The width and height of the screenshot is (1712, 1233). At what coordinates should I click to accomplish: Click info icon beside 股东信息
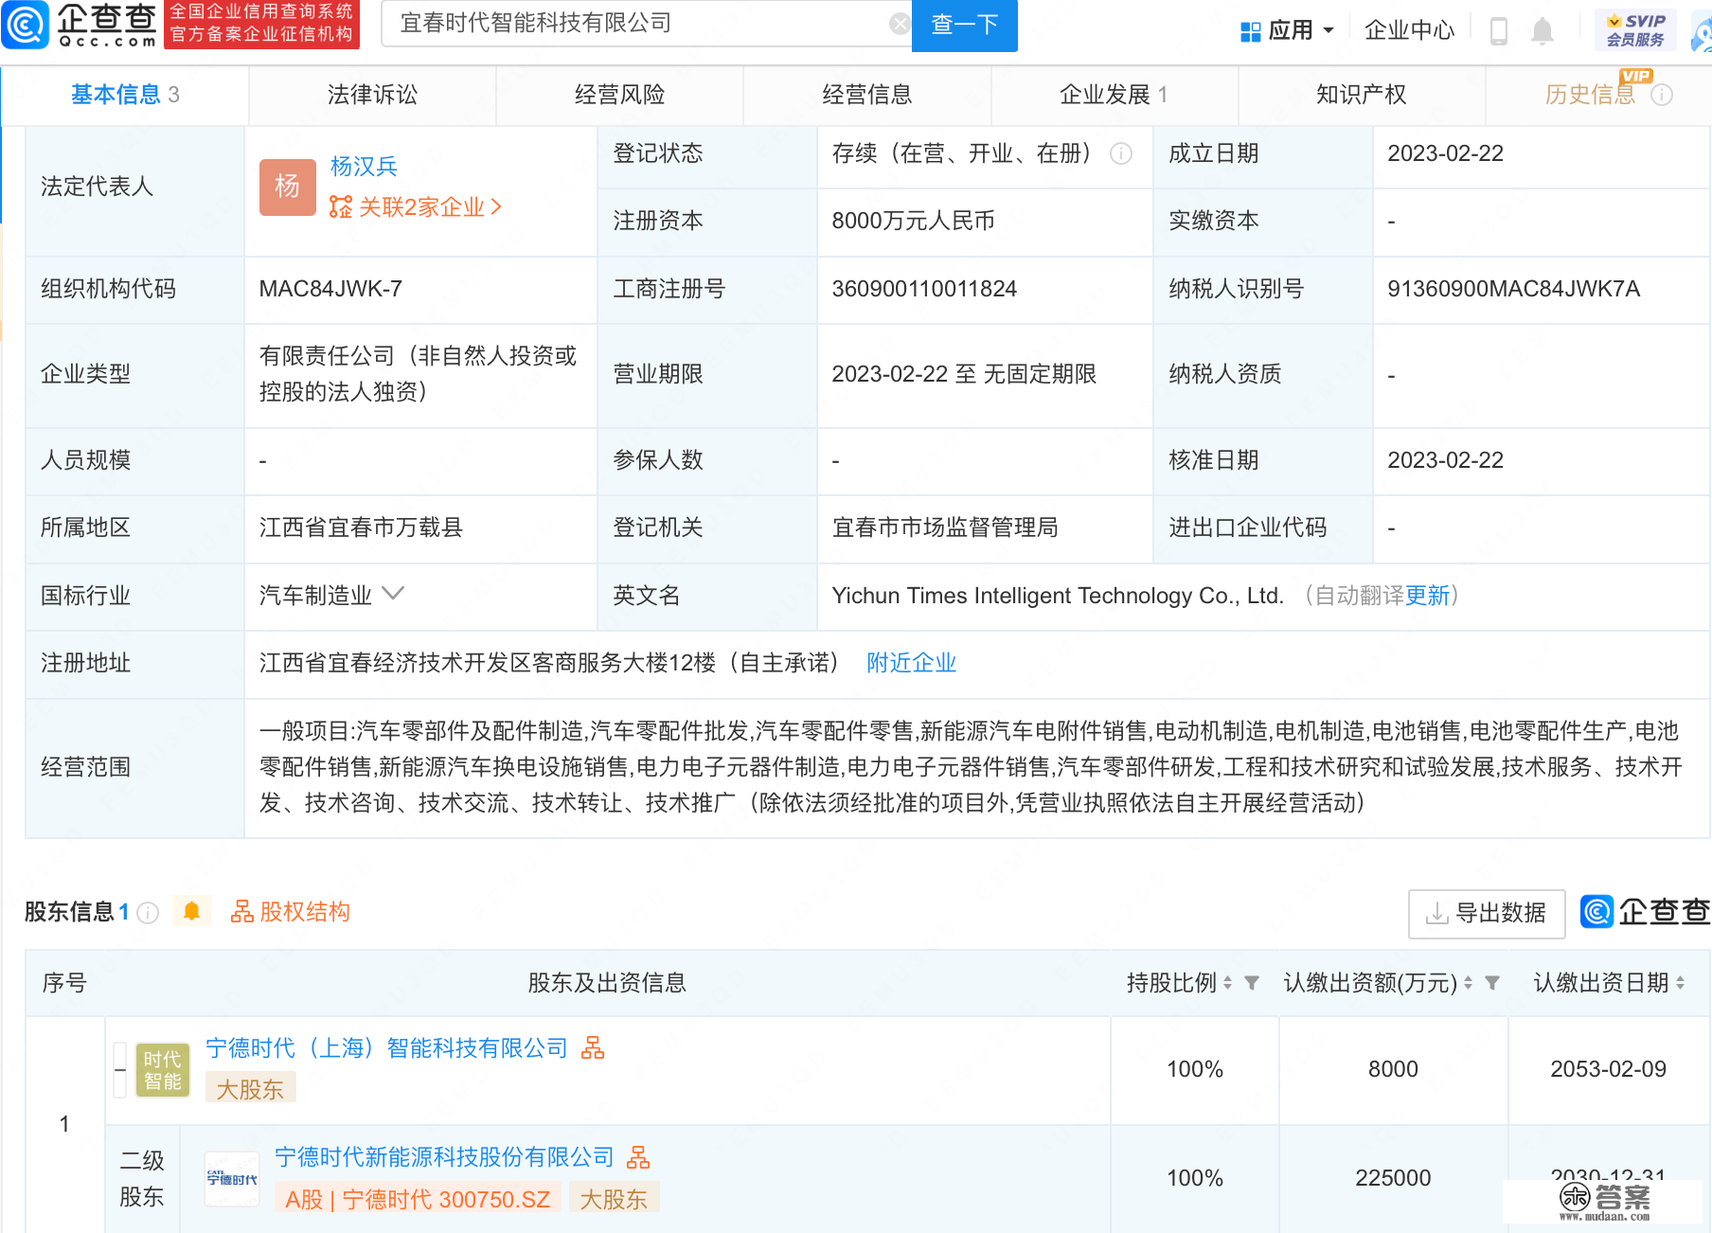click(148, 912)
